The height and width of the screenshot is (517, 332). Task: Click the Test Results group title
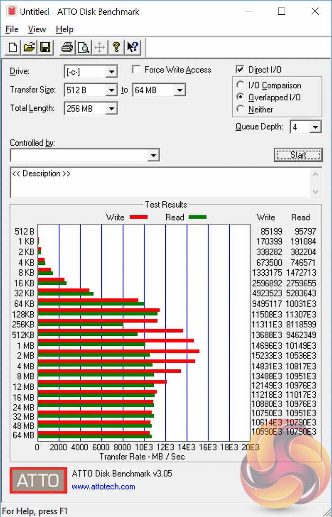tap(166, 205)
